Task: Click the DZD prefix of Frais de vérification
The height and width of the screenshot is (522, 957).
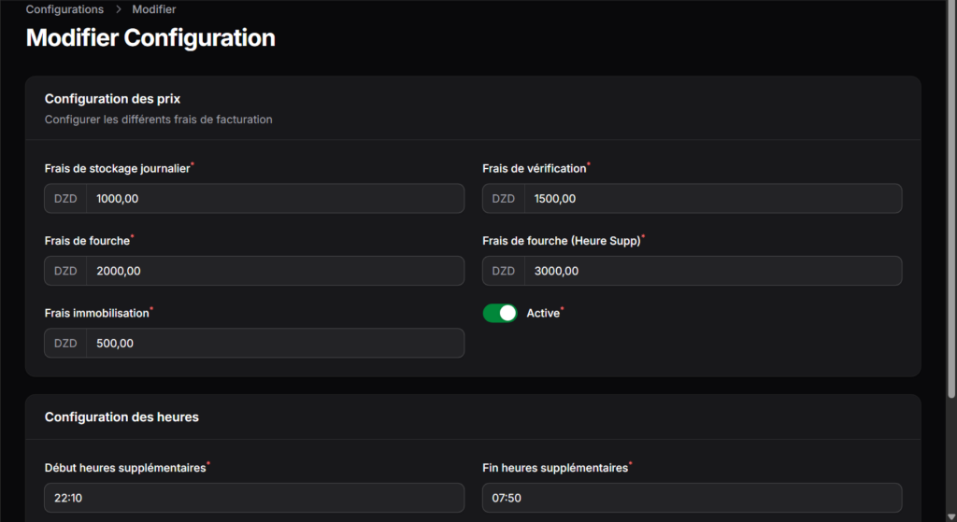Action: [x=504, y=199]
